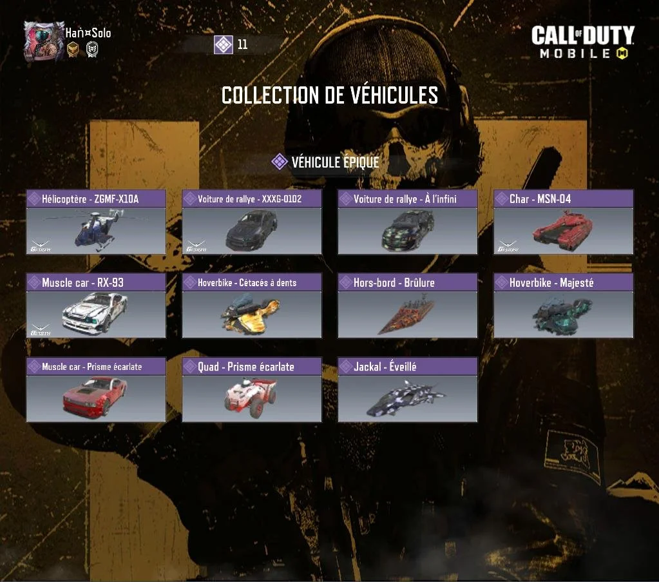
Task: Click the purple epic count icon beside 11
Action: (x=223, y=44)
